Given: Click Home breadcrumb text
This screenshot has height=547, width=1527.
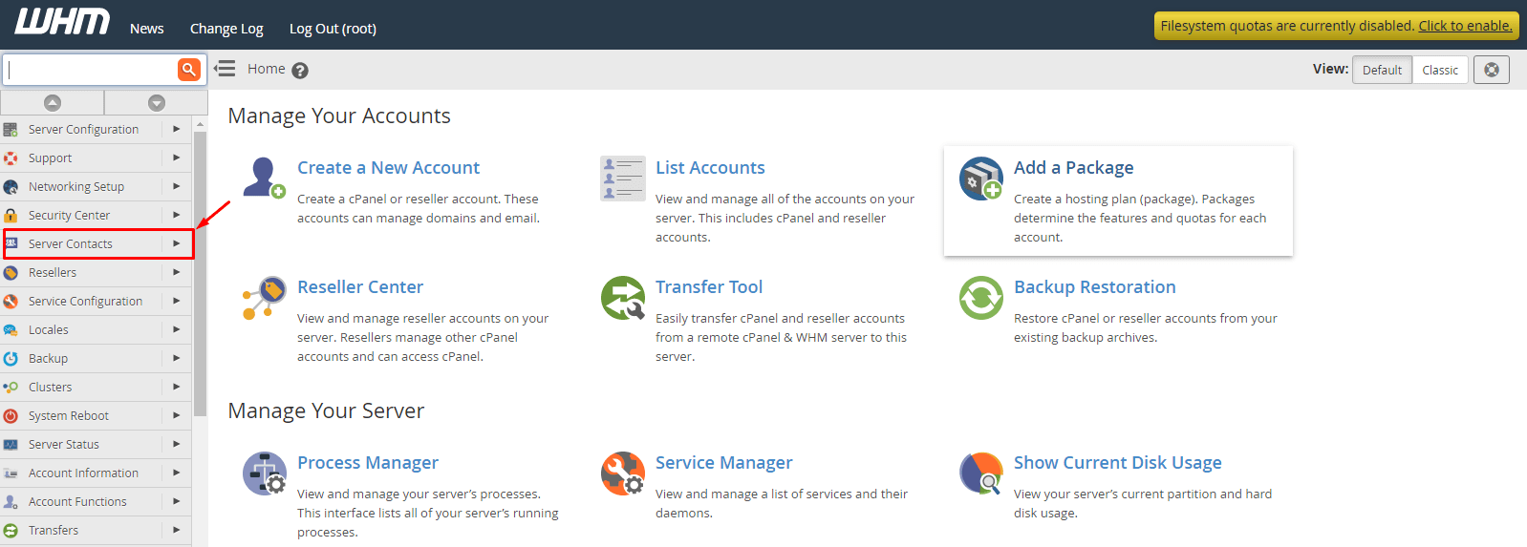Looking at the screenshot, I should (266, 69).
